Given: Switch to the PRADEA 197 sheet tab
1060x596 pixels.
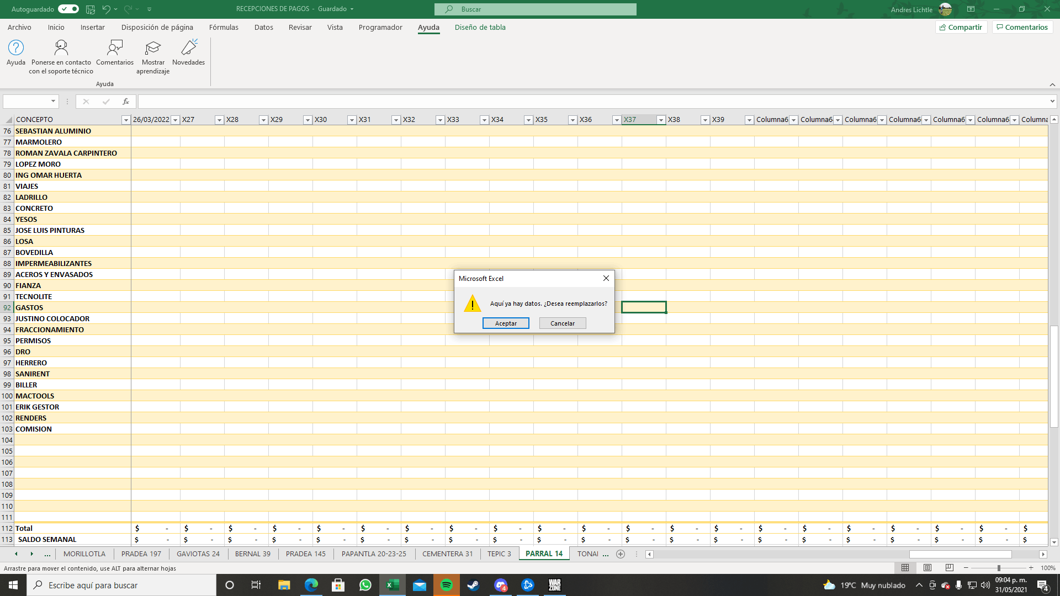Looking at the screenshot, I should (x=141, y=554).
